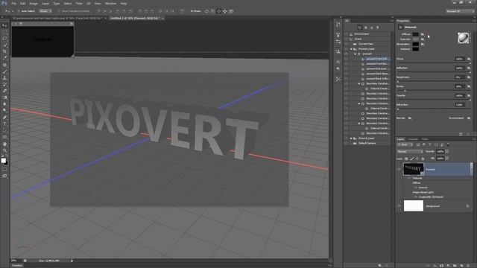Open the Filter menu
477x268 pixels.
(79, 3)
